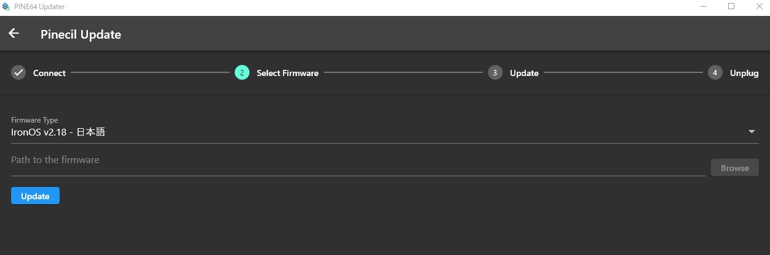Maximize the PINE64 Updater window
Image resolution: width=770 pixels, height=255 pixels.
(731, 7)
